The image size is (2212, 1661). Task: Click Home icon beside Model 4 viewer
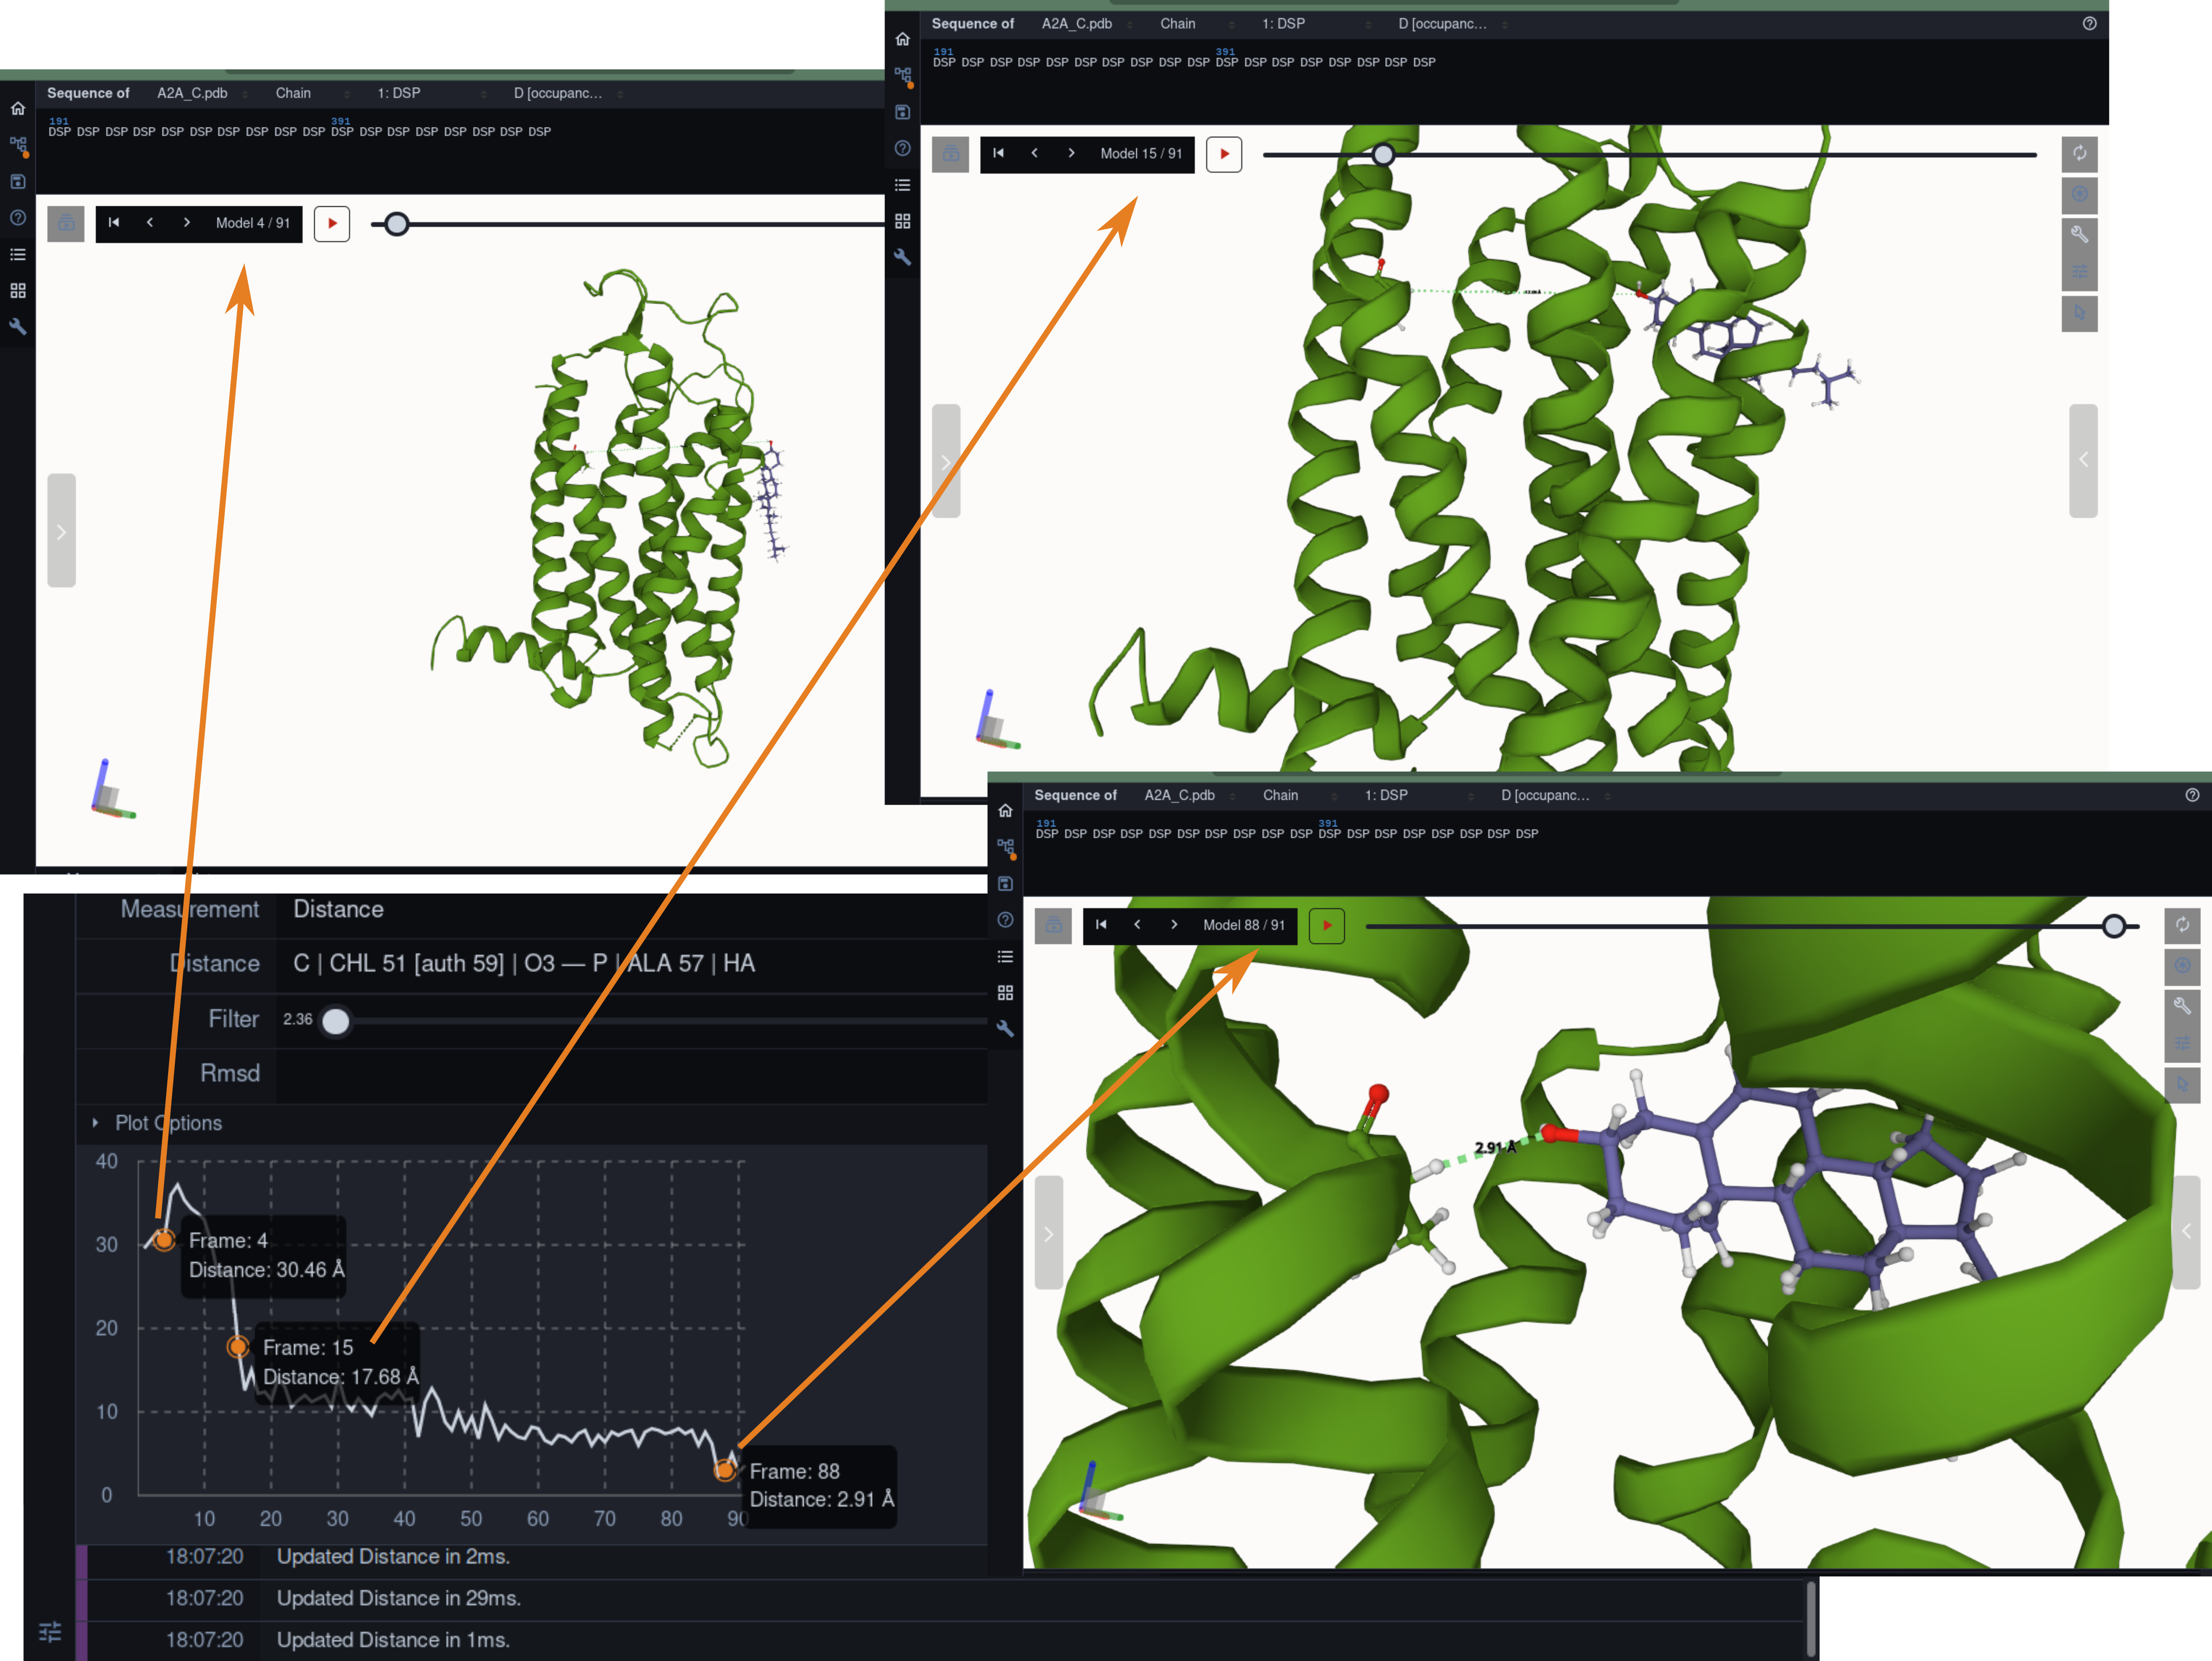click(x=18, y=108)
